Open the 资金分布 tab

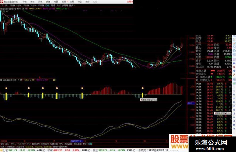coord(20,147)
